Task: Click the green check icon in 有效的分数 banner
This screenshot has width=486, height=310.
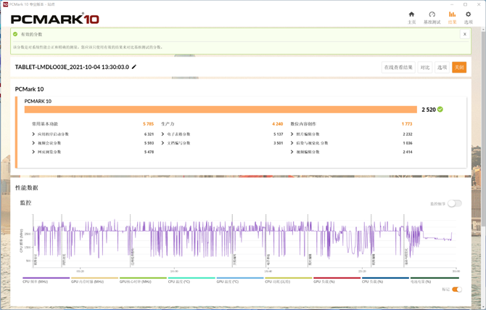Action: [15, 34]
